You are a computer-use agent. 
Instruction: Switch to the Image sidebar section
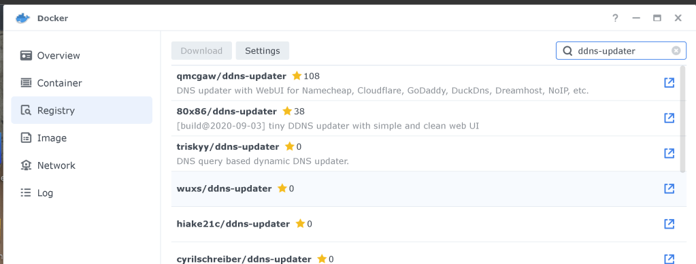pyautogui.click(x=82, y=138)
